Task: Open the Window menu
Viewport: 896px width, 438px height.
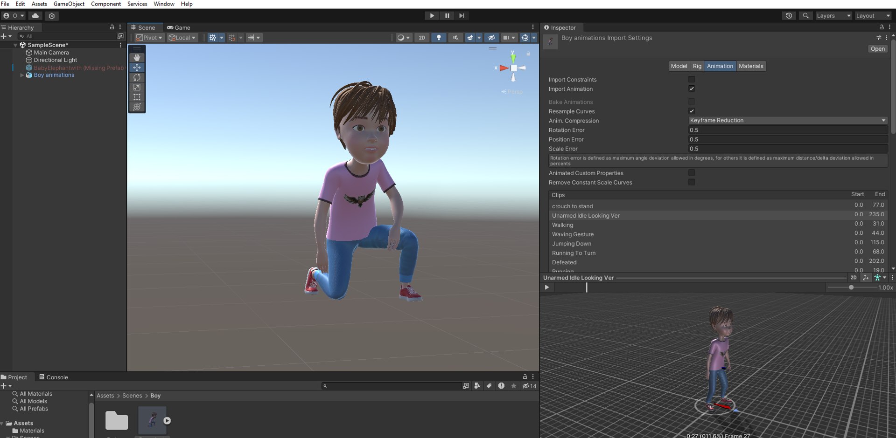Action: (164, 4)
